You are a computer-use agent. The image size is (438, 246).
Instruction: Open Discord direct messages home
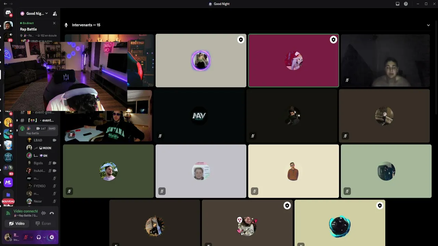click(x=8, y=13)
